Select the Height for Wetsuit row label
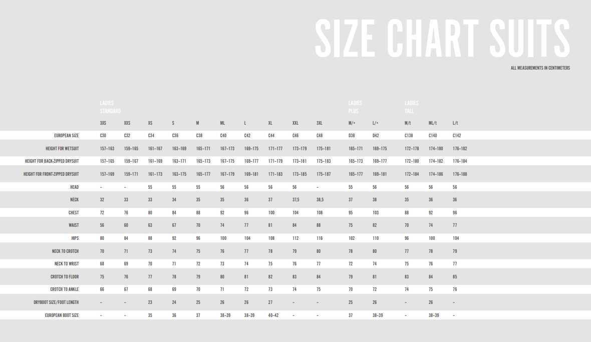This screenshot has height=342, width=591. click(62, 149)
